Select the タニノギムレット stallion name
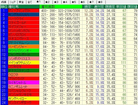Screen dimensions: 138x105 24,87
